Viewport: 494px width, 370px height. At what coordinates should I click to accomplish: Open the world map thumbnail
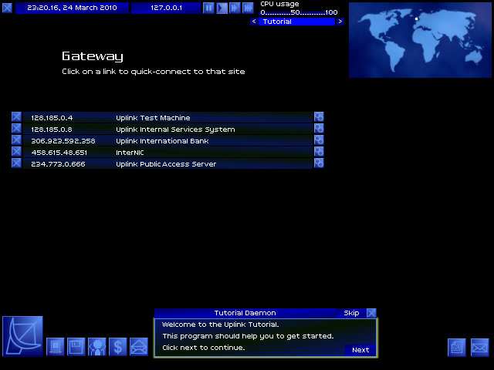click(420, 40)
